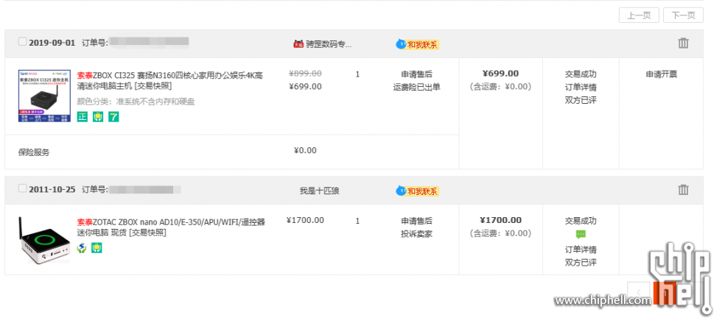Screen dimensions: 722x326
Task: Click the ¥0.00 insurance service price
Action: [x=305, y=150]
